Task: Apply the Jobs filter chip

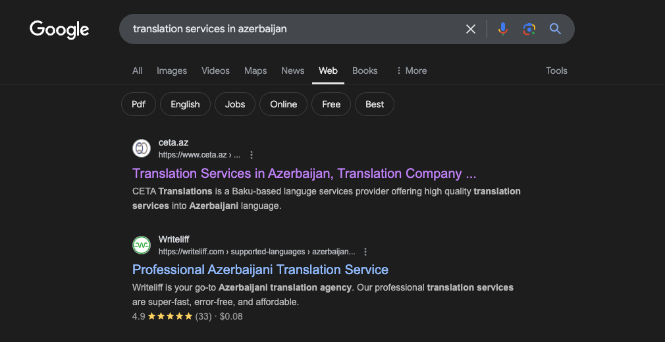Action: [235, 104]
